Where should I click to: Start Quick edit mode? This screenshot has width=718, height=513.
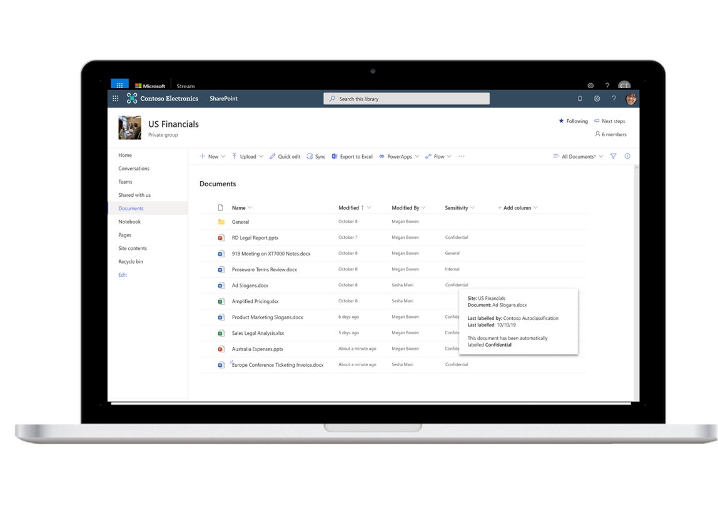[x=285, y=156]
